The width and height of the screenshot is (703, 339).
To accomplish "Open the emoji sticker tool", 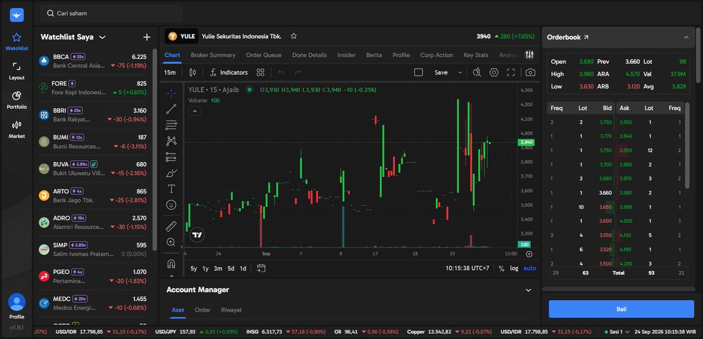I will coord(171,205).
